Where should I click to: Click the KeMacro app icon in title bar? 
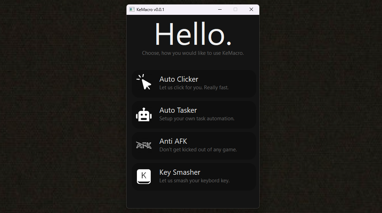point(132,9)
